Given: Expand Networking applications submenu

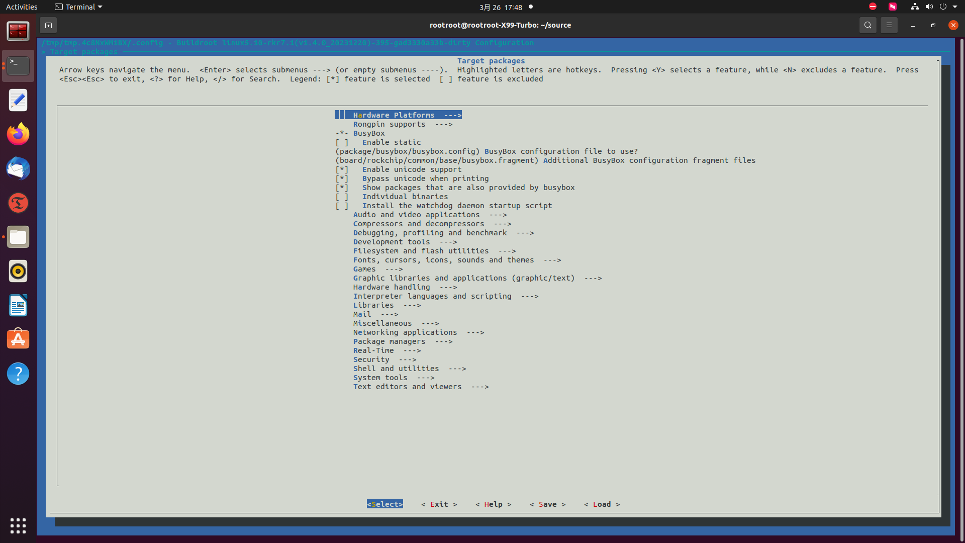Looking at the screenshot, I should click(x=405, y=332).
